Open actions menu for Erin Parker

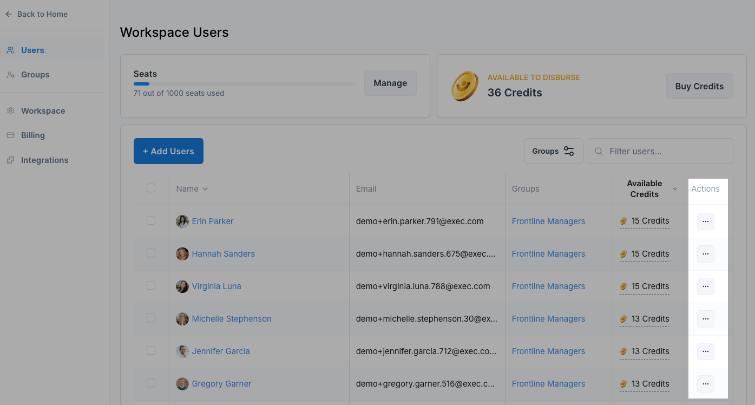coord(705,221)
